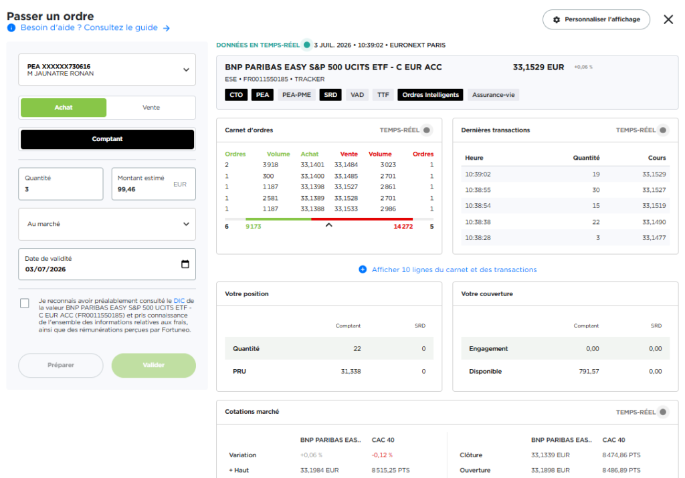Click total buy volume 9 173

coord(254,227)
